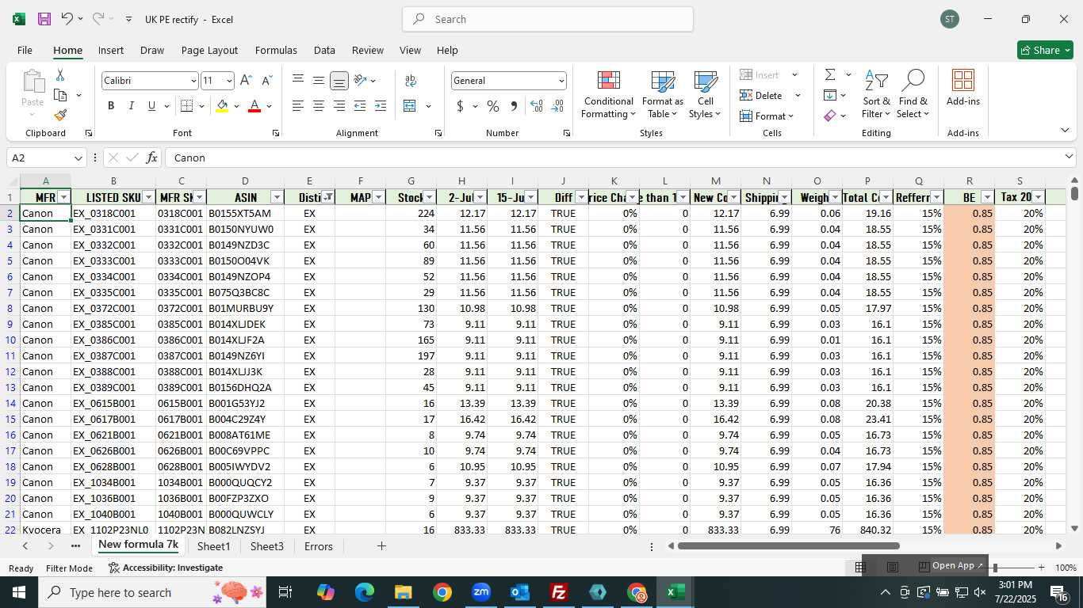
Task: Click the Borders icon
Action: 186,106
